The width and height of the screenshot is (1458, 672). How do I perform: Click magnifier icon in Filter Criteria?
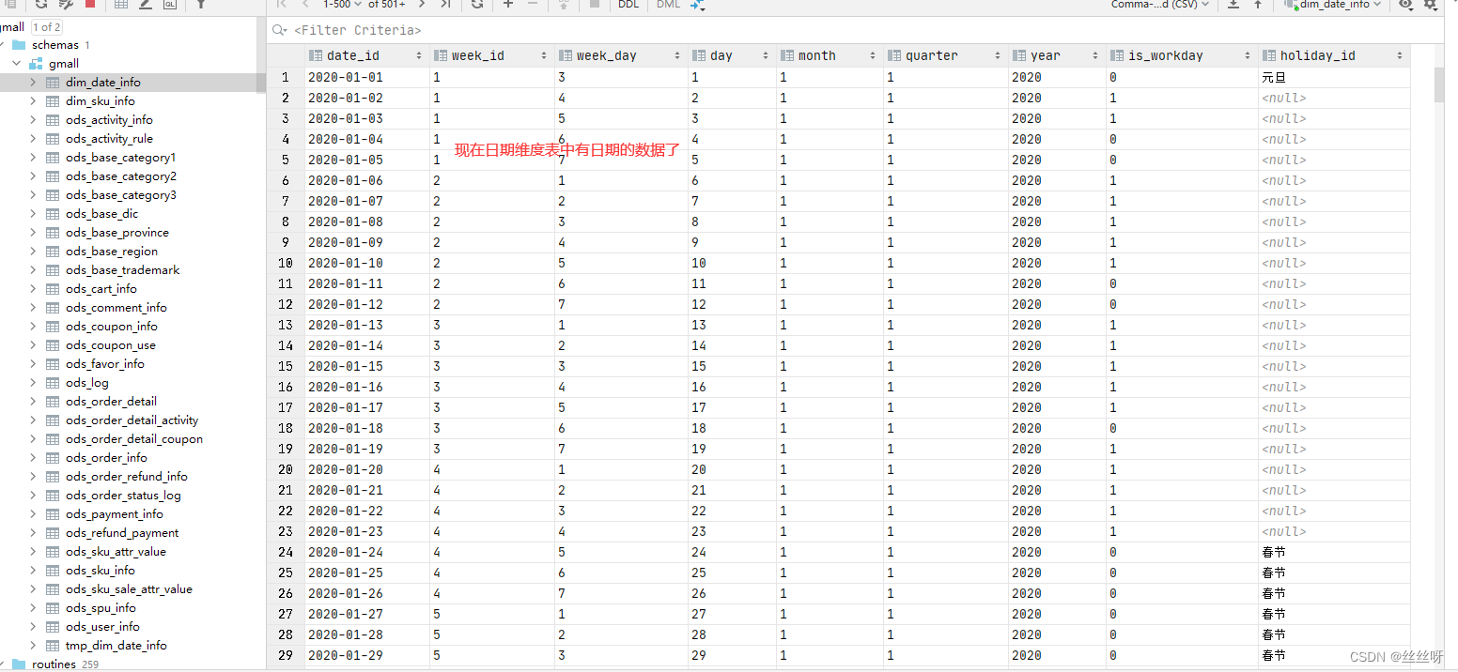279,30
